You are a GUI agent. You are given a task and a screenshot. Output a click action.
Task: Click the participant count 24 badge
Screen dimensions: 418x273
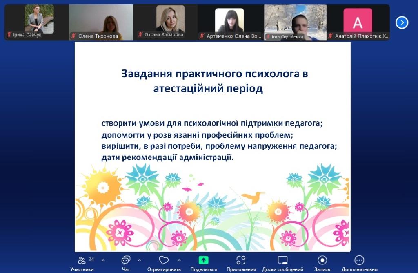click(91, 259)
